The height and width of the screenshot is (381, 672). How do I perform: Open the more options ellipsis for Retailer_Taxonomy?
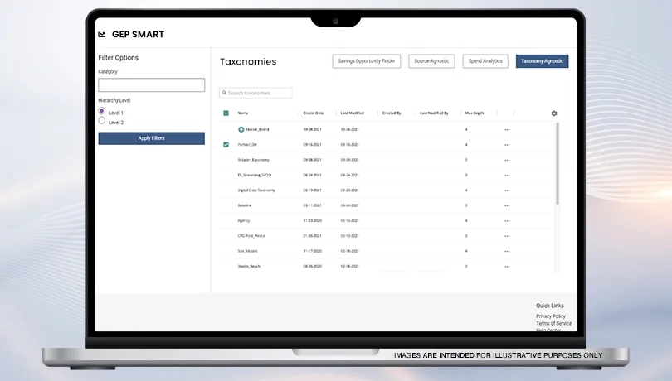click(x=507, y=160)
